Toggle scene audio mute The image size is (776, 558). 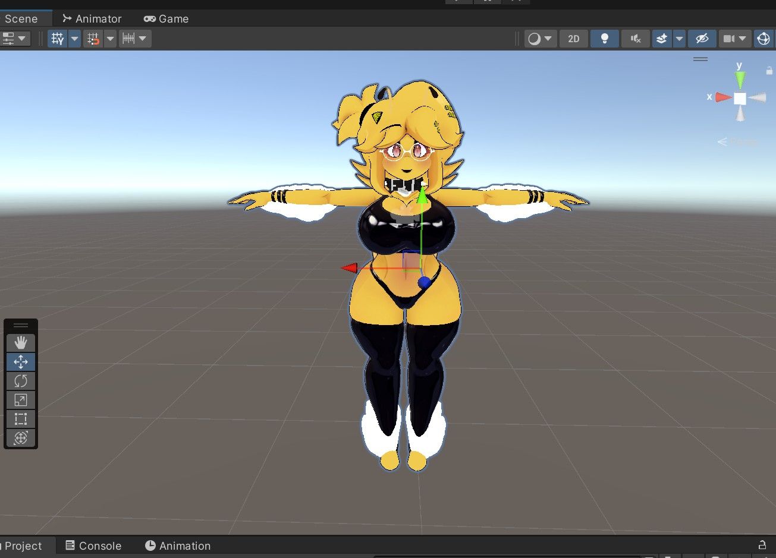point(636,39)
